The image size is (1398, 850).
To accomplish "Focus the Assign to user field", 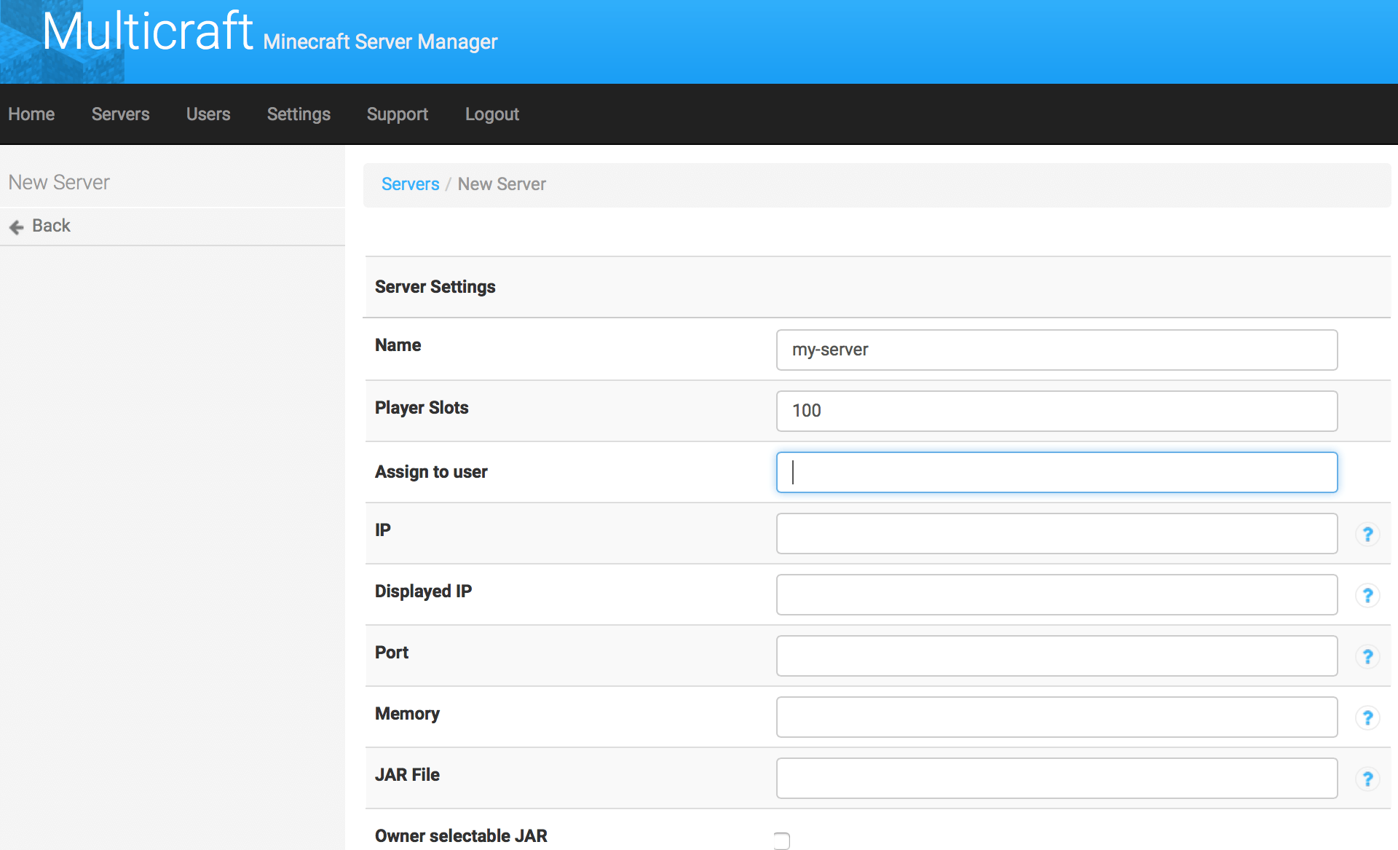I will click(1057, 472).
